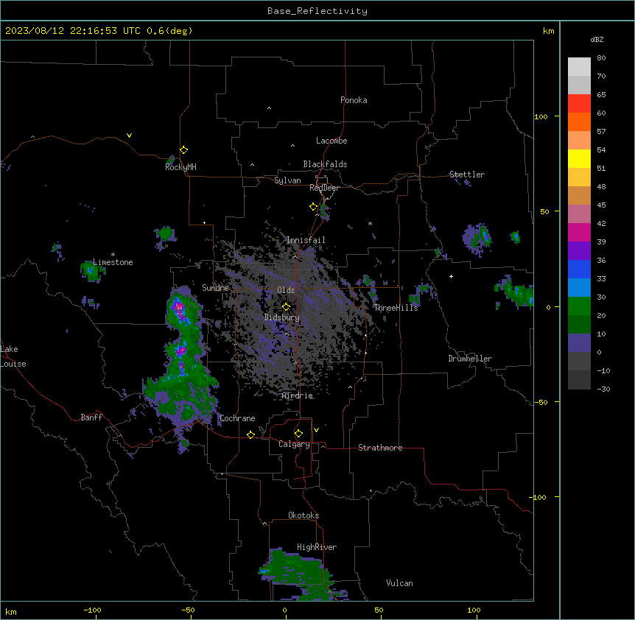Image resolution: width=635 pixels, height=620 pixels.
Task: Click the km unit label above the right axis
Action: tap(549, 31)
